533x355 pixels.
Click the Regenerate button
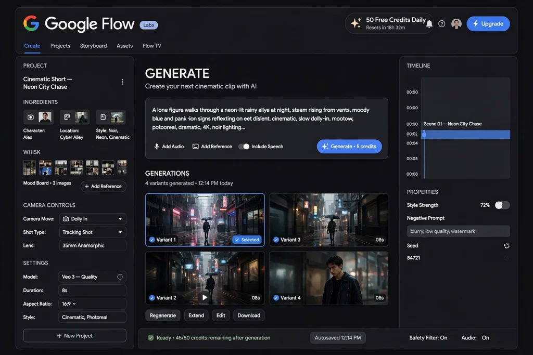coord(163,315)
